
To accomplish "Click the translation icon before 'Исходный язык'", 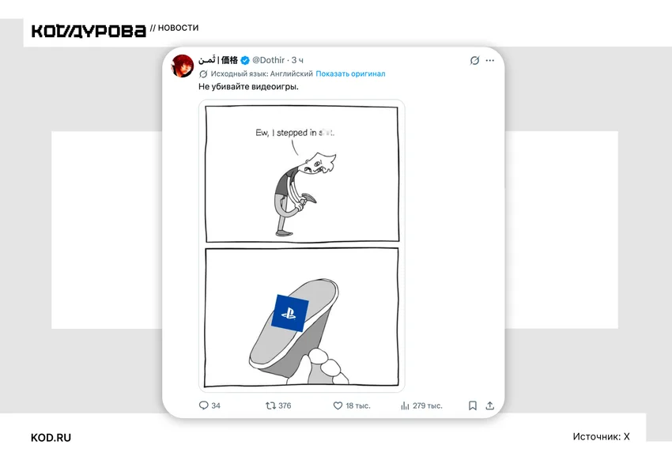I will pos(203,74).
